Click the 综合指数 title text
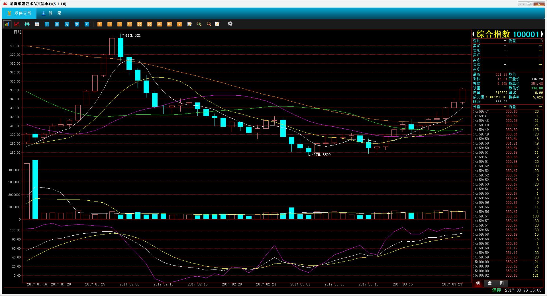 (x=493, y=34)
